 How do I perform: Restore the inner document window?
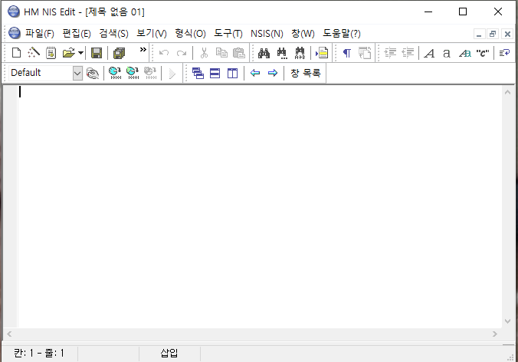pyautogui.click(x=493, y=34)
